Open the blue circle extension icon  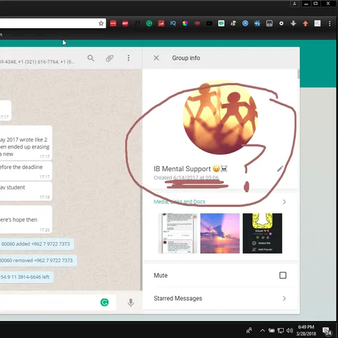click(x=245, y=23)
